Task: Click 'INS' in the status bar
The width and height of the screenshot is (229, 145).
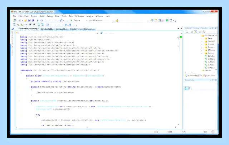Action: pos(205,132)
